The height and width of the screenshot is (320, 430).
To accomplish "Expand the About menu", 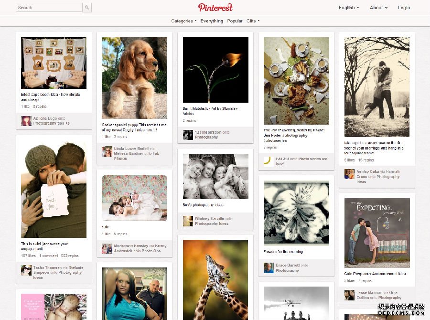I will pyautogui.click(x=378, y=8).
